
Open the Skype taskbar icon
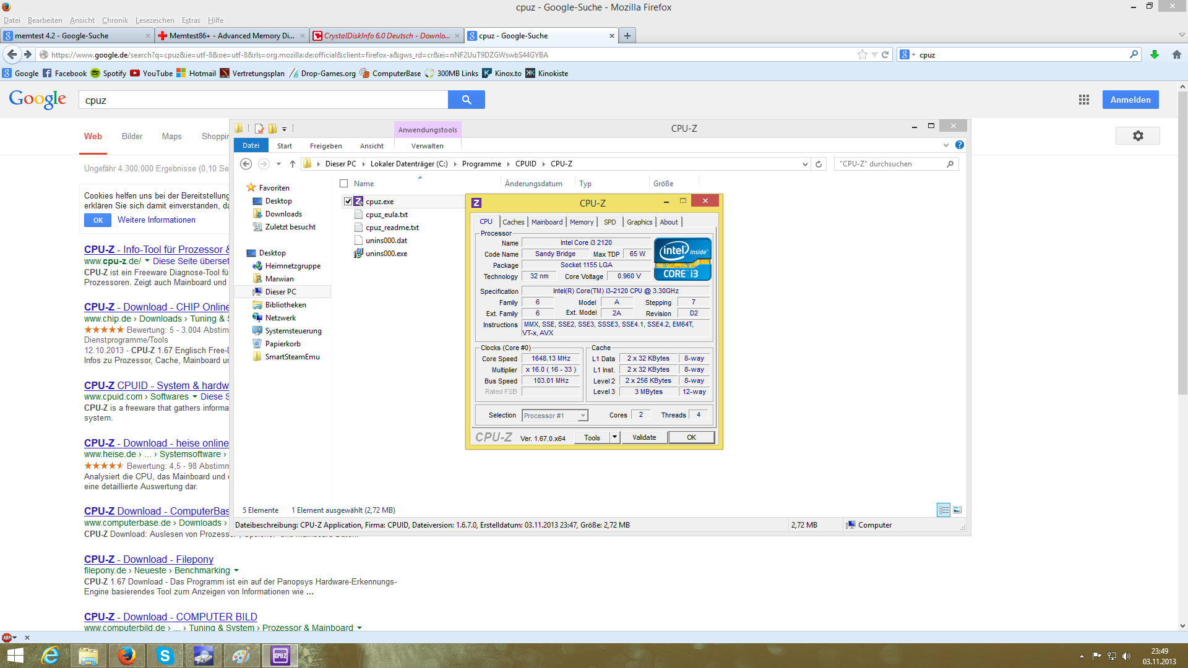click(x=165, y=656)
